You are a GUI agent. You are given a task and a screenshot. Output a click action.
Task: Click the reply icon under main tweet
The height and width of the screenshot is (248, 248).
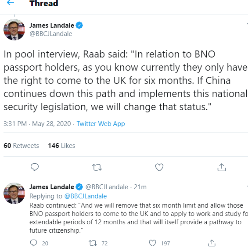(35, 167)
